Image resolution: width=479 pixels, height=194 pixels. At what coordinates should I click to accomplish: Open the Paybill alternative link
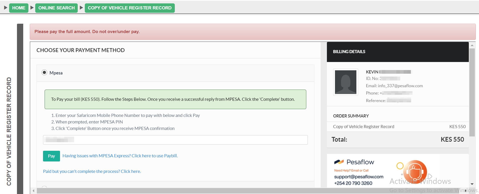tap(120, 156)
